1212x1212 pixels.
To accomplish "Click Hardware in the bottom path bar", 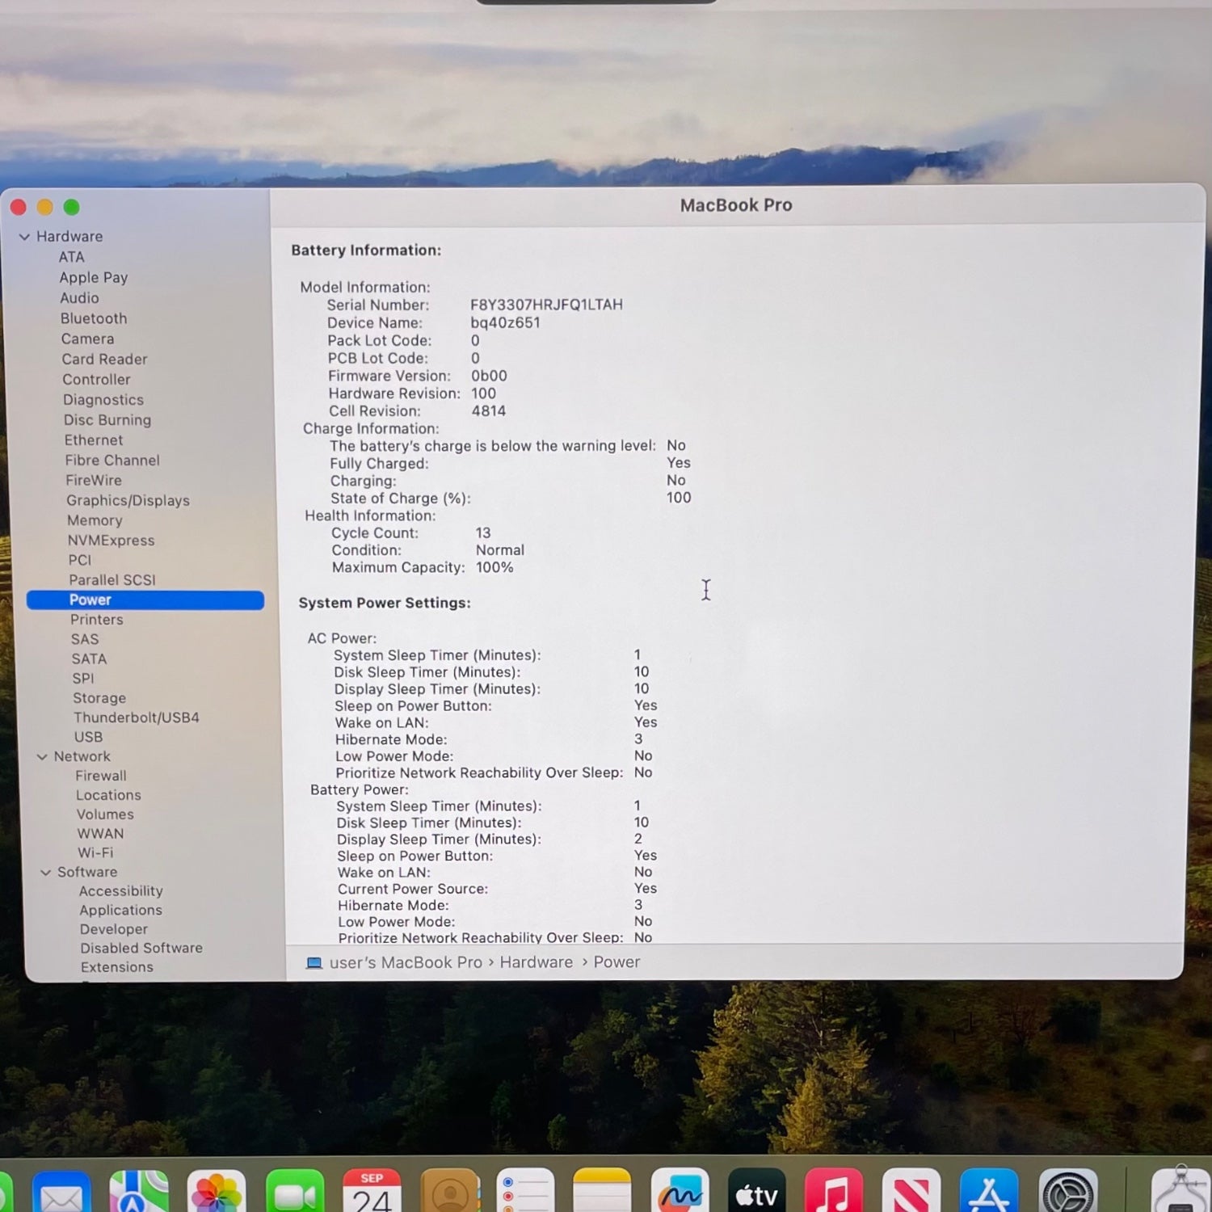I will click(536, 962).
